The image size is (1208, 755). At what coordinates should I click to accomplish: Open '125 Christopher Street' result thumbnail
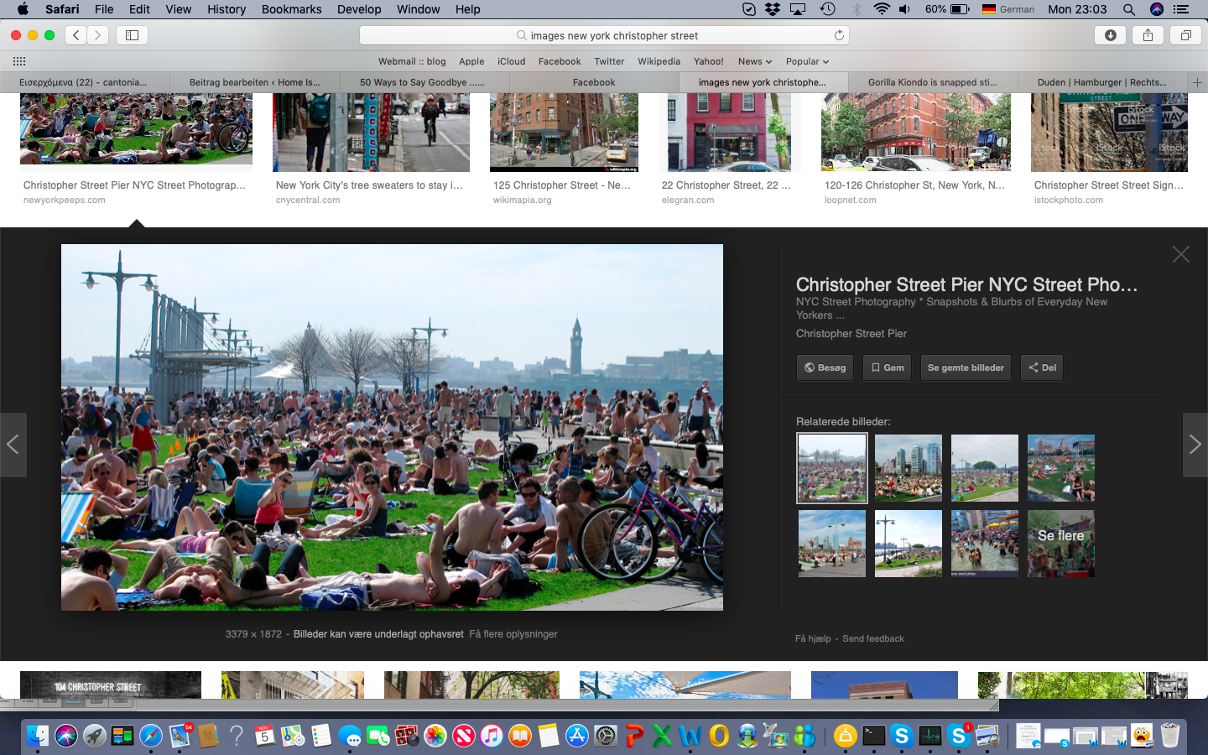pyautogui.click(x=564, y=133)
